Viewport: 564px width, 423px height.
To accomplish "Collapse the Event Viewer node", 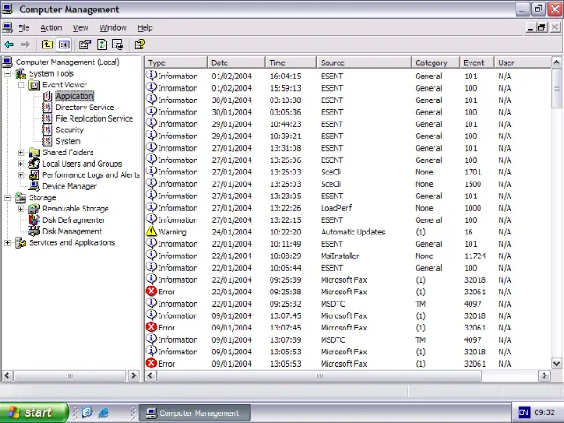I will click(21, 85).
